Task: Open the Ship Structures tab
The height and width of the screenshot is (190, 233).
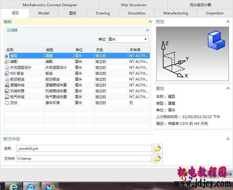Action: pos(133,5)
